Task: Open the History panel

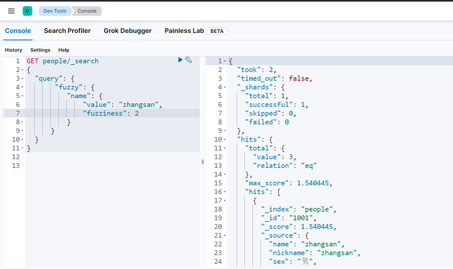Action: click(14, 50)
